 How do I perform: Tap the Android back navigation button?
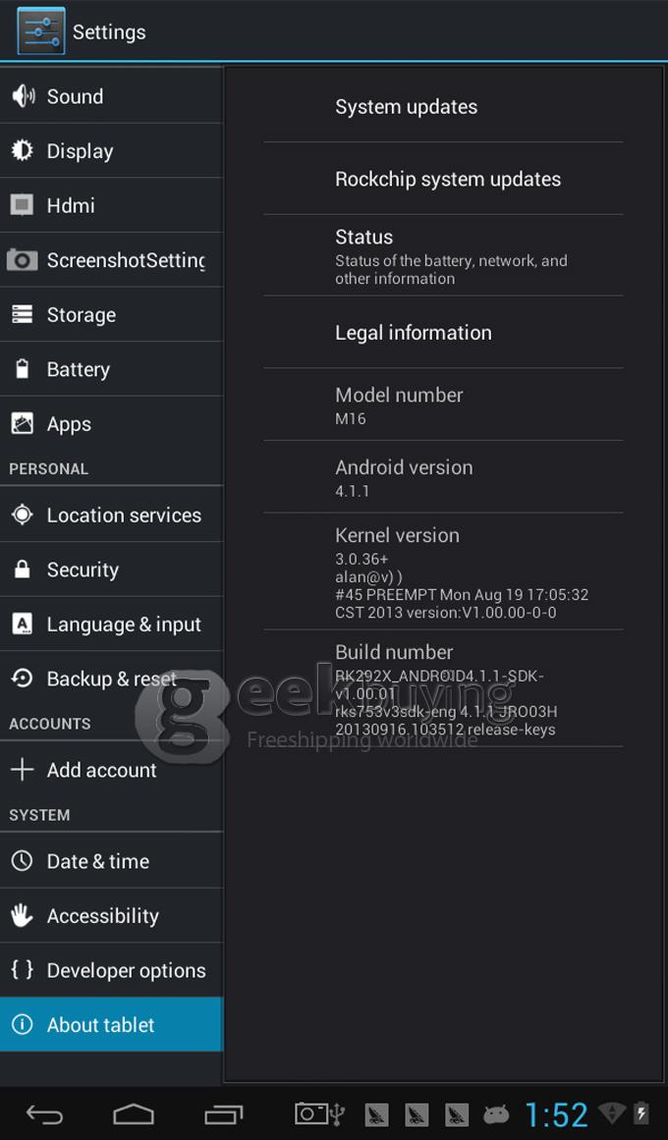[44, 1113]
